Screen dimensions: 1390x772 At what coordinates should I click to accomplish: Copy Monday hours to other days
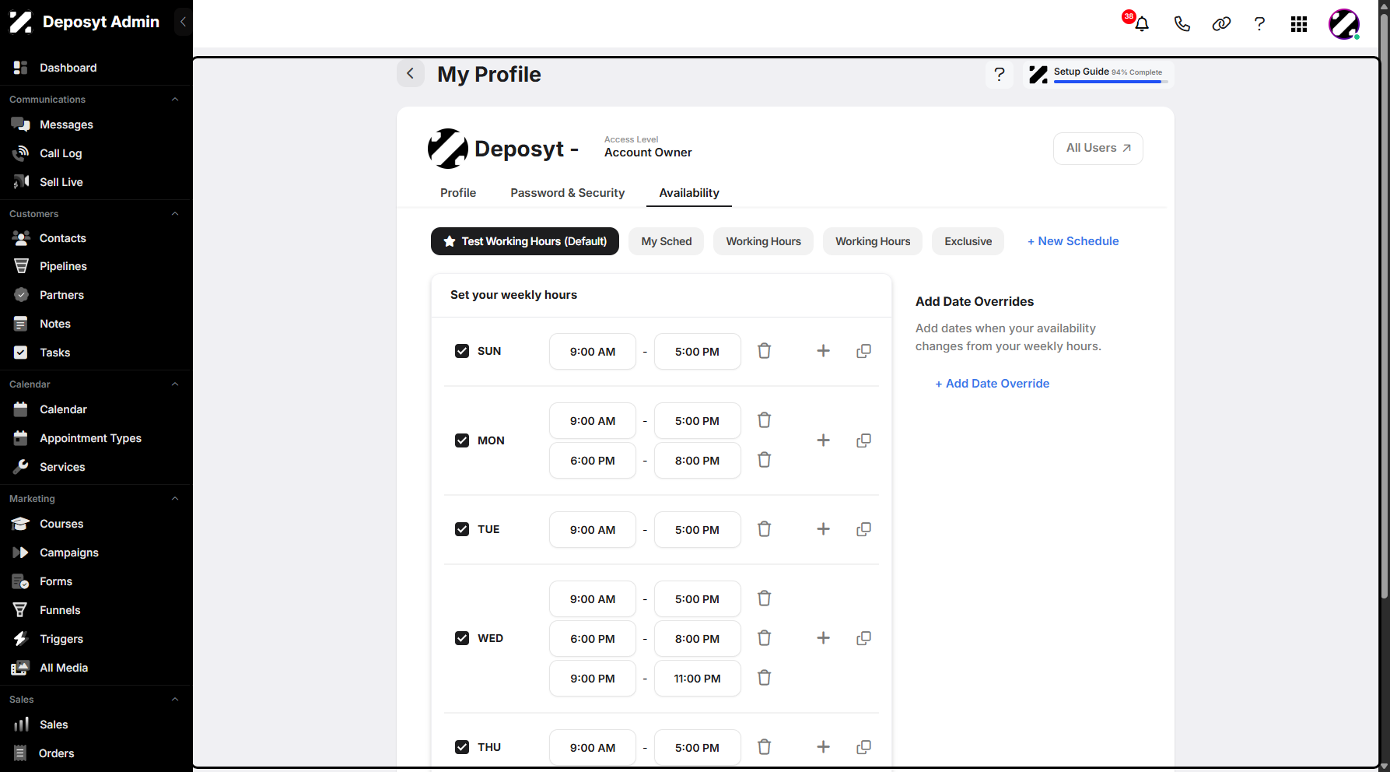coord(863,440)
